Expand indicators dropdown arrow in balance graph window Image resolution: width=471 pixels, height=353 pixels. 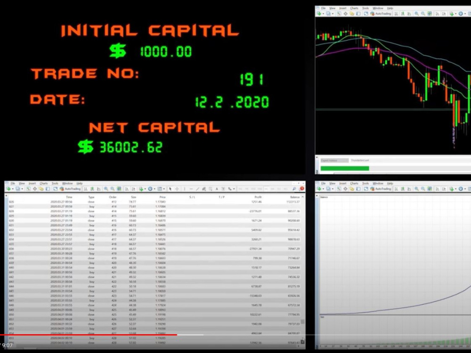point(455,189)
